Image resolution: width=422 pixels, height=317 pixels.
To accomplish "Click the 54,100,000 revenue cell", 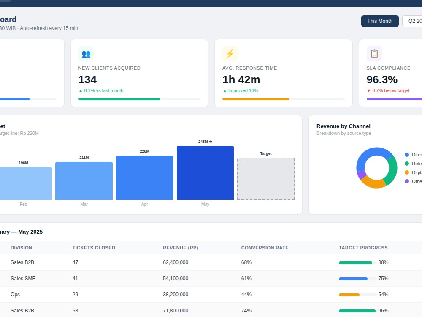I will click(176, 279).
